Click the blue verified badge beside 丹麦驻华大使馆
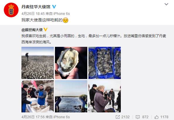Screen dimensions: 174x120 click(x=54, y=7)
